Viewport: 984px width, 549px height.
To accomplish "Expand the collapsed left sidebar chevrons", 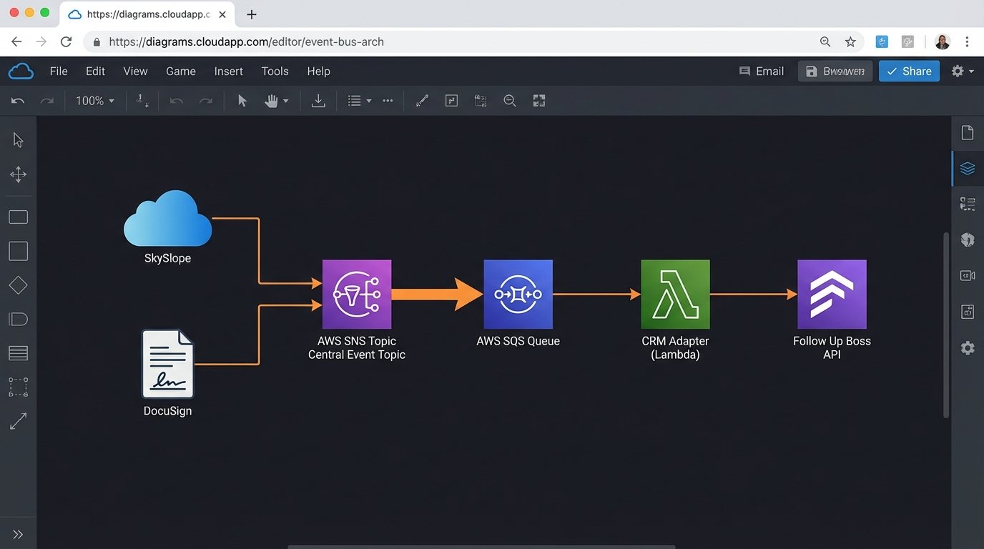I will tap(18, 535).
